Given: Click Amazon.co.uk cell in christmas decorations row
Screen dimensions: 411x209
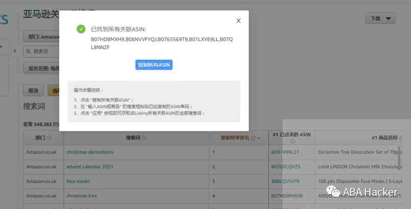Looking at the screenshot, I should click(x=41, y=152).
